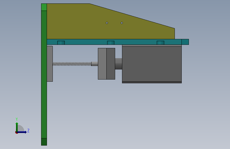
Task: Select the dark gray half of the coupling block
Action: click(x=111, y=64)
